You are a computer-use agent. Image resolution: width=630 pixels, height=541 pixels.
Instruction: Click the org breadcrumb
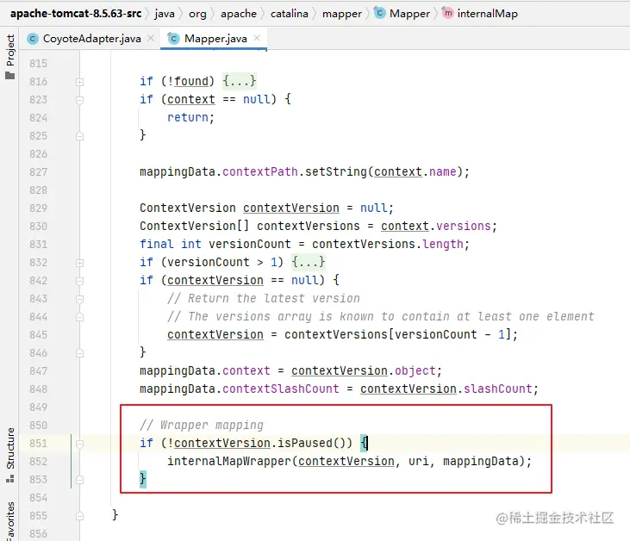[197, 14]
